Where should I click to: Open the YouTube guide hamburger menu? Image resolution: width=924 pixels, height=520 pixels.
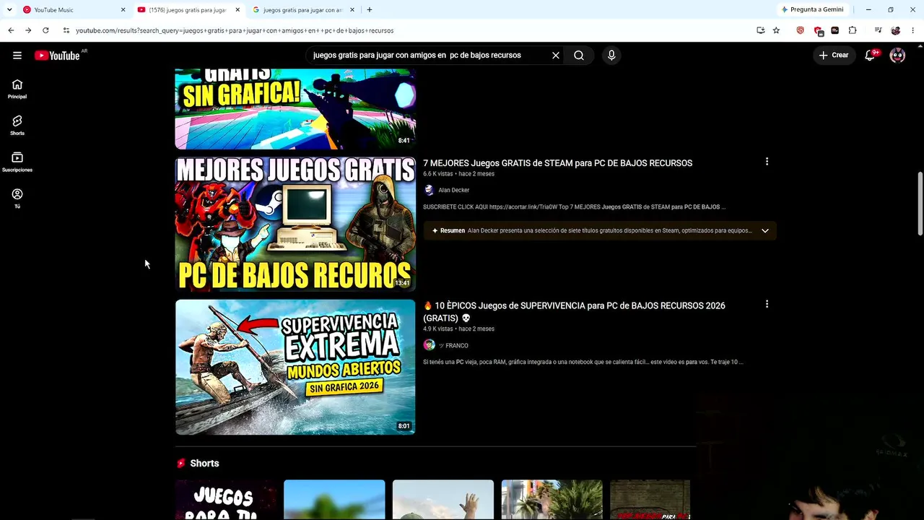[x=17, y=56]
